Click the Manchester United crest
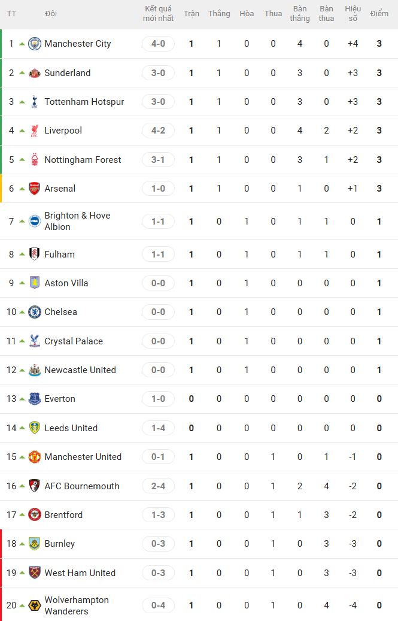 point(35,457)
